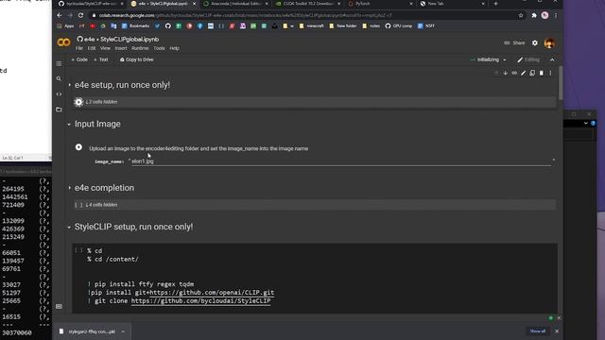Click the notebook vertical scrollbar

(x=561, y=83)
